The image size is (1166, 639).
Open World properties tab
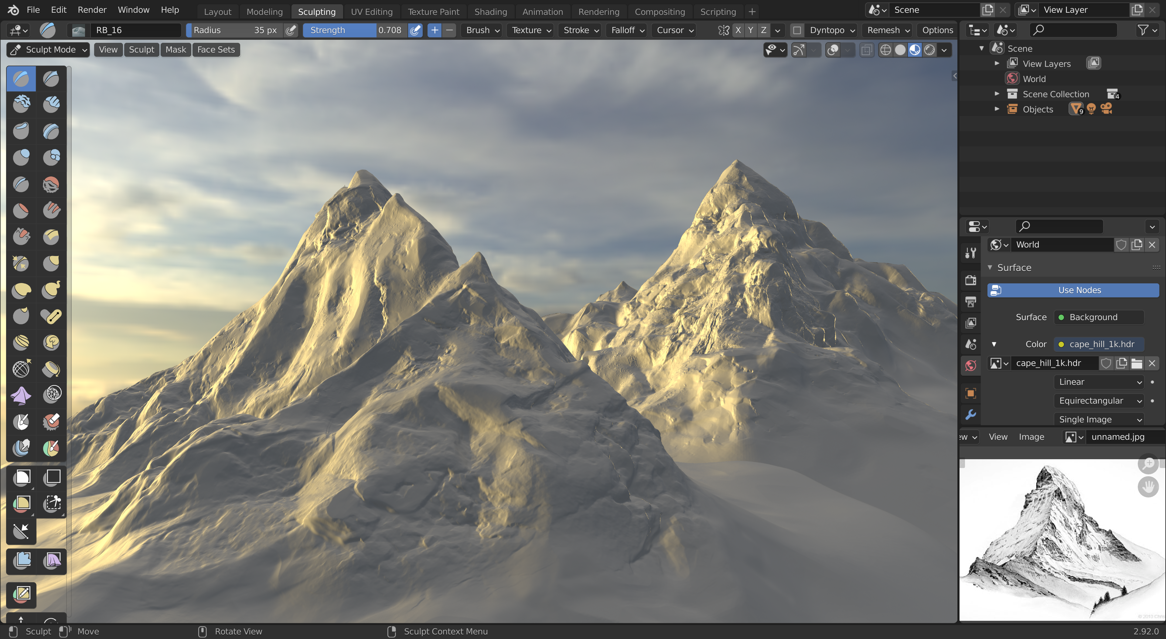click(970, 365)
